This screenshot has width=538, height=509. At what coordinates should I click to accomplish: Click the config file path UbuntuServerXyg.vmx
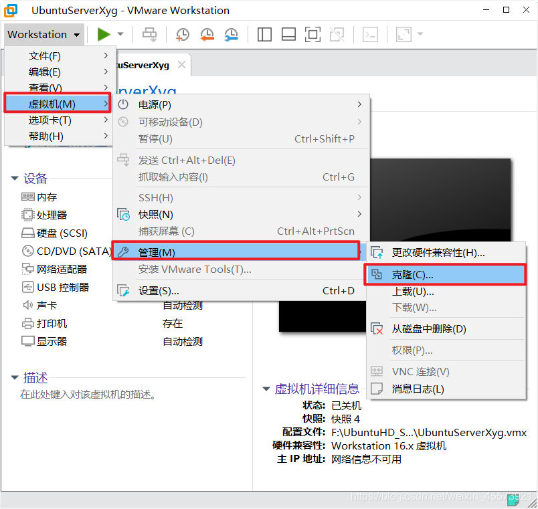tap(428, 433)
